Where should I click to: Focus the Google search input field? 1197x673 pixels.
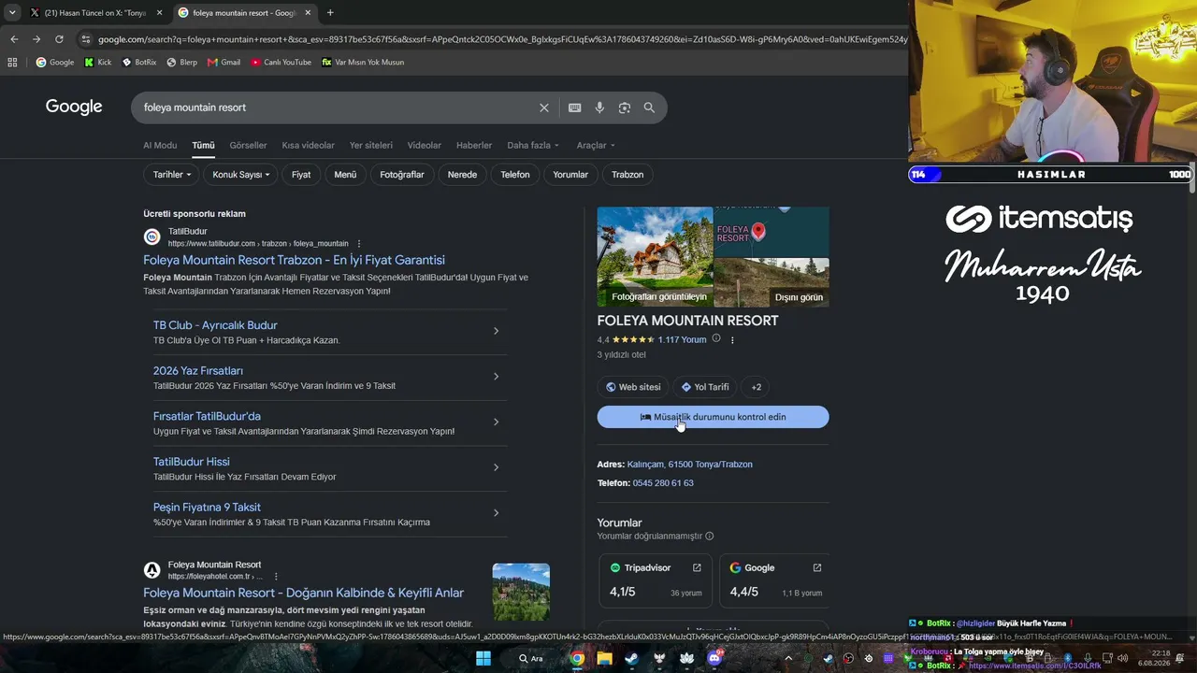coord(337,107)
